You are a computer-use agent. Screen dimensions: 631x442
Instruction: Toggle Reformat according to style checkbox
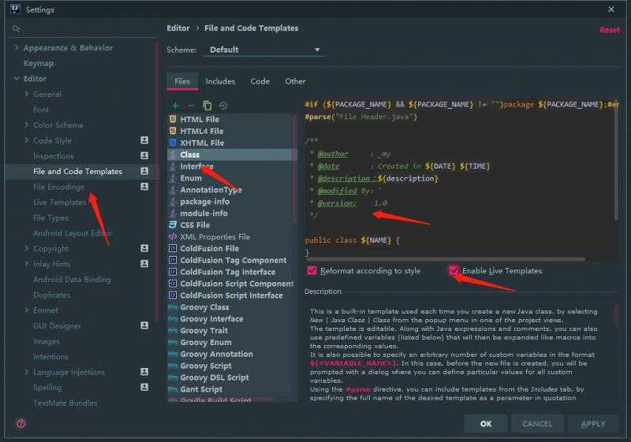pyautogui.click(x=312, y=271)
